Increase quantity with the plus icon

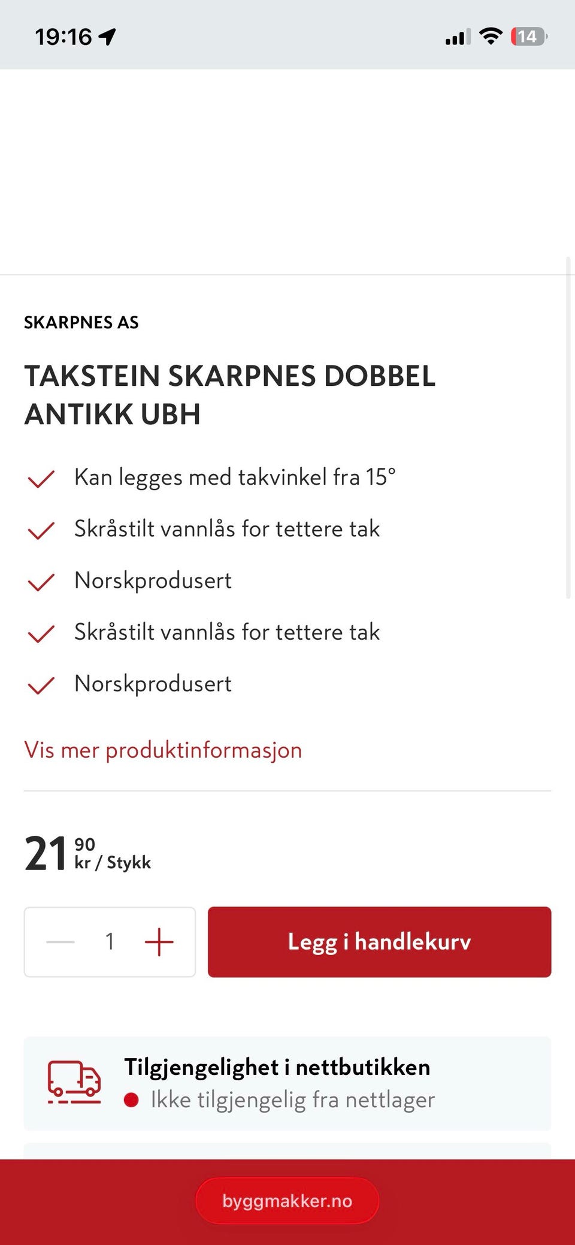click(159, 942)
